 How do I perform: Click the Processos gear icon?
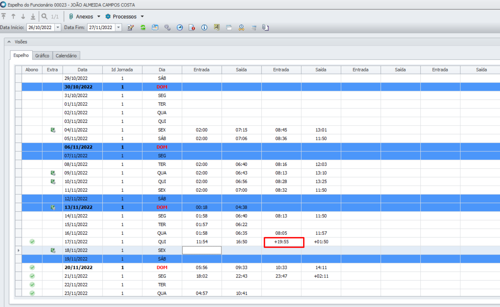108,16
